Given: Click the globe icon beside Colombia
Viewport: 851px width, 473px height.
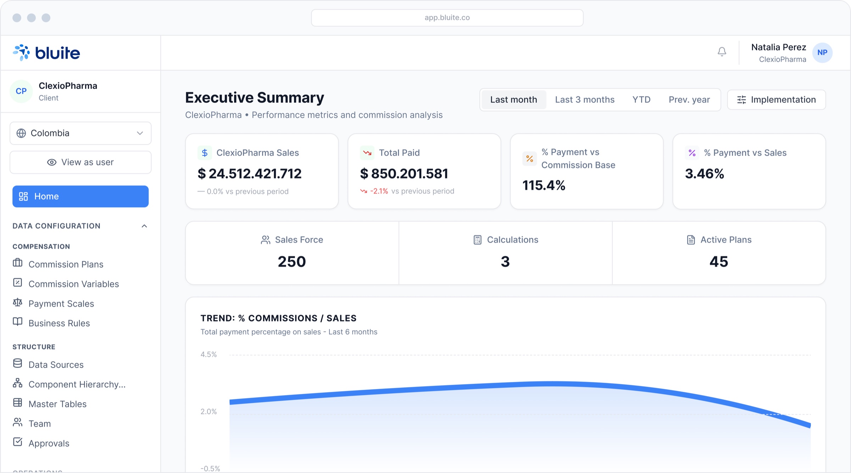Looking at the screenshot, I should 21,133.
